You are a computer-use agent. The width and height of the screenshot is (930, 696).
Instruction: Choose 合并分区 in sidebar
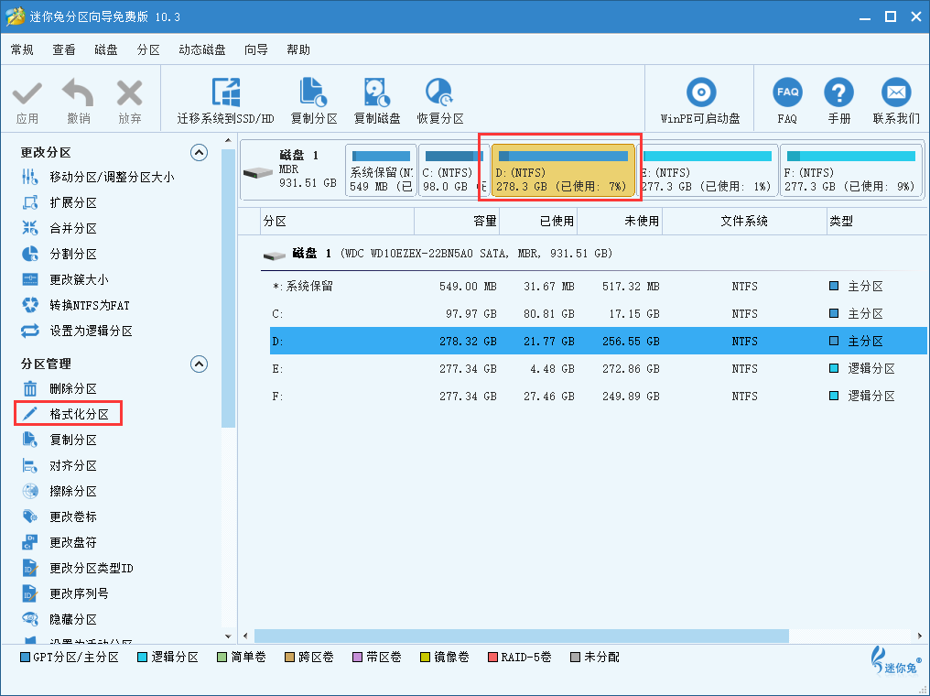[x=59, y=228]
